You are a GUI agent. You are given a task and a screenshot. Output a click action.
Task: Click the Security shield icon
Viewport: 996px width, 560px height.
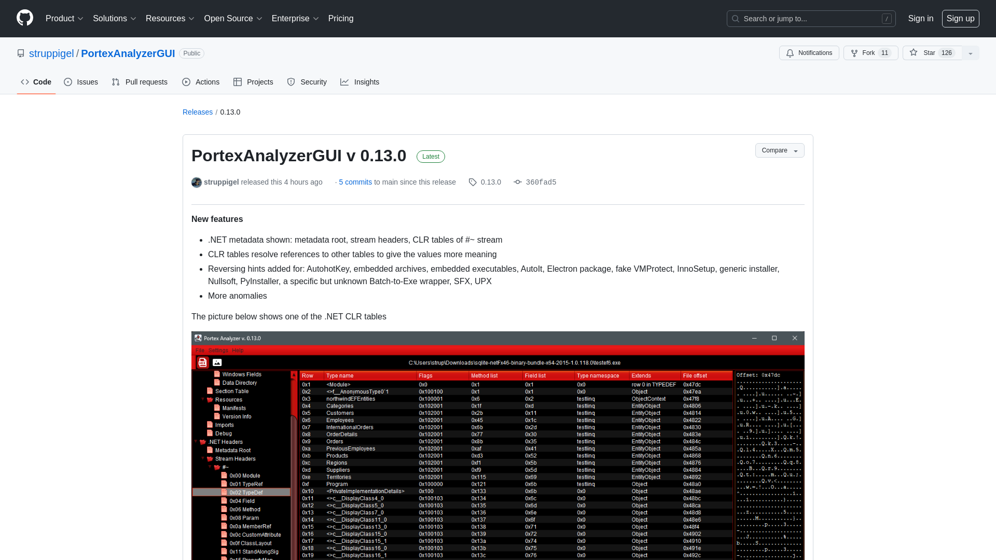pyautogui.click(x=292, y=82)
